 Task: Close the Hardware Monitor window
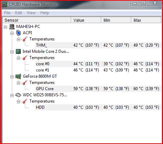(155, 3)
